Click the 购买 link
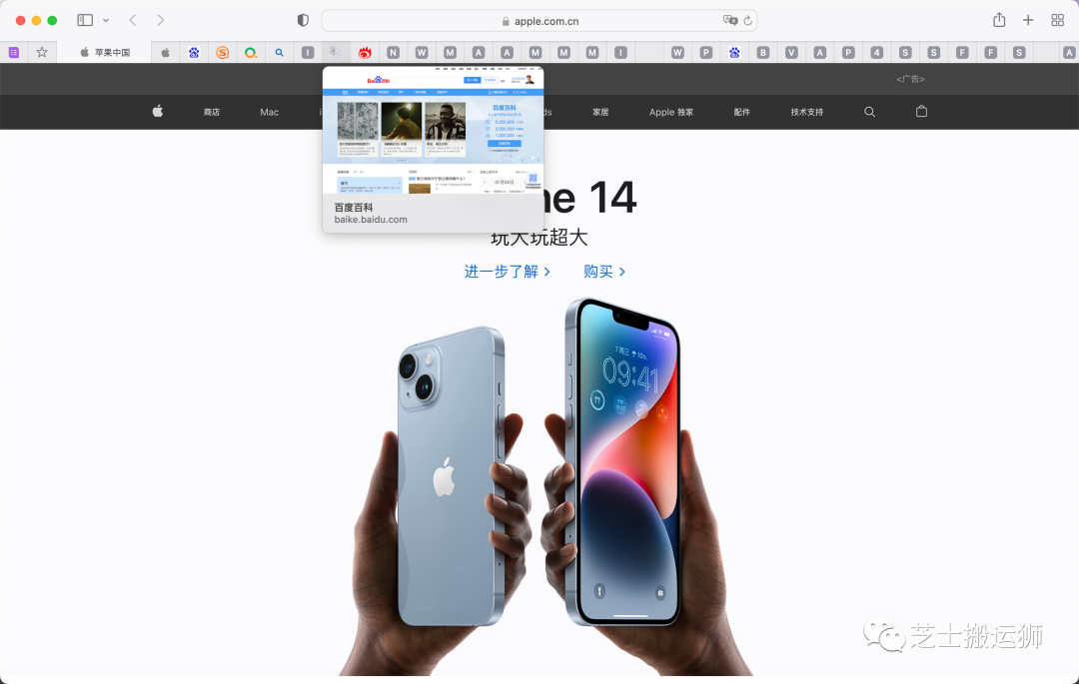This screenshot has height=684, width=1079. click(x=604, y=272)
